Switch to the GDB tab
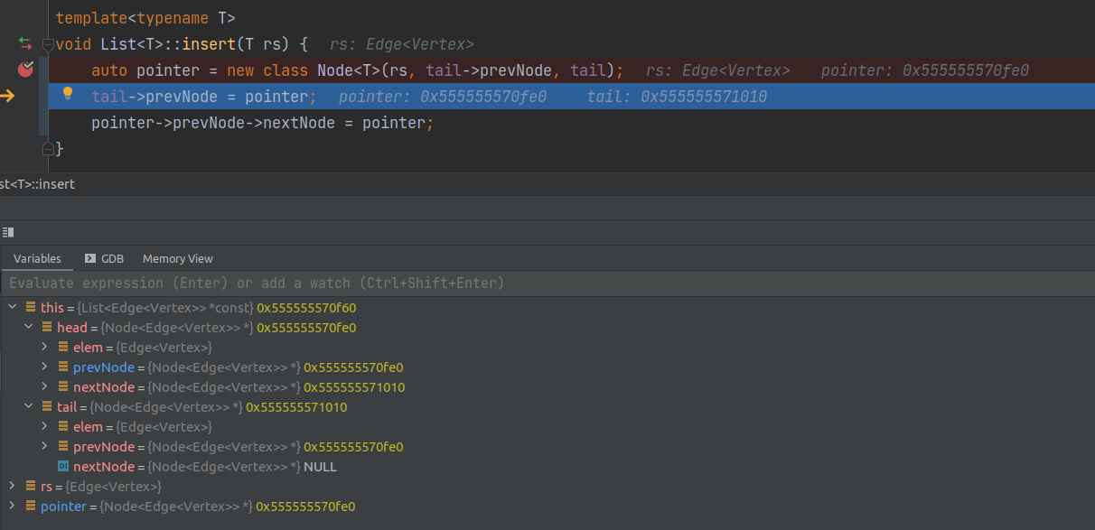1095x530 pixels. (x=104, y=258)
